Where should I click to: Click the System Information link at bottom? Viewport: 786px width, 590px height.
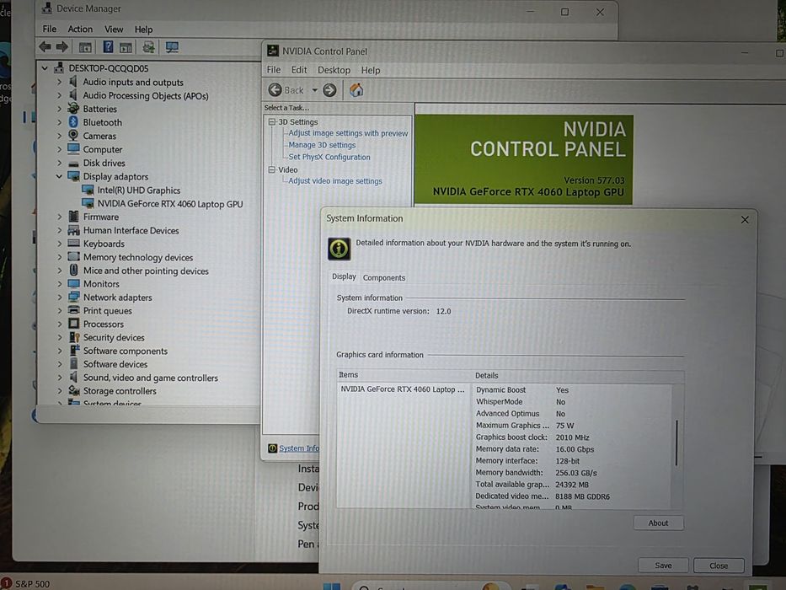(x=299, y=448)
